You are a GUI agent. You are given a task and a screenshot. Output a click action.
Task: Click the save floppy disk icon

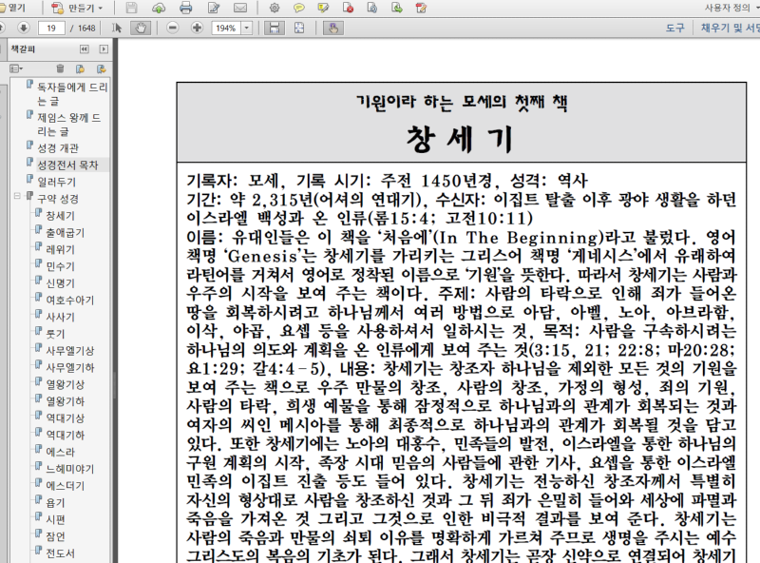131,8
